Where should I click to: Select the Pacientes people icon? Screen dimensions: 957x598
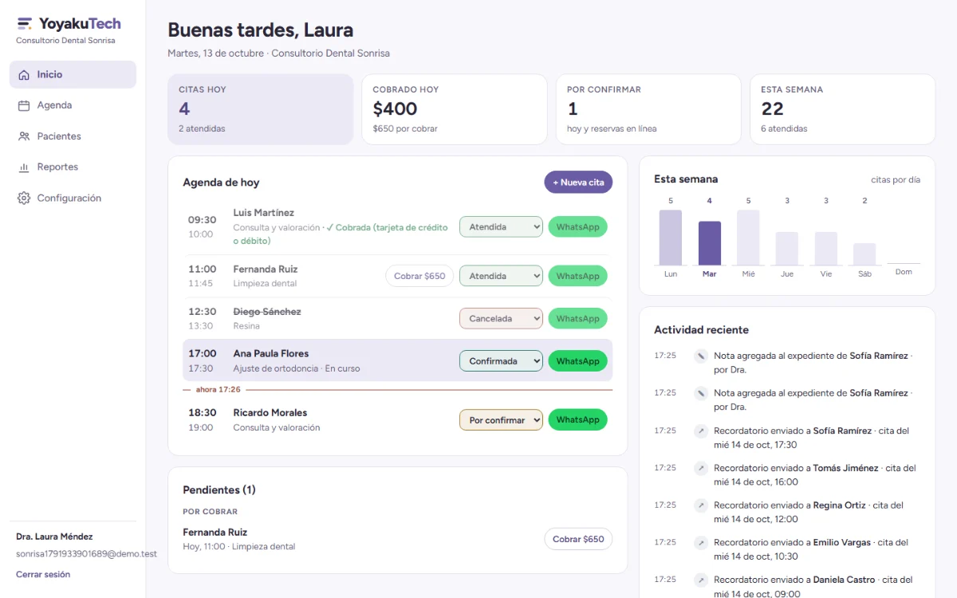pos(24,136)
